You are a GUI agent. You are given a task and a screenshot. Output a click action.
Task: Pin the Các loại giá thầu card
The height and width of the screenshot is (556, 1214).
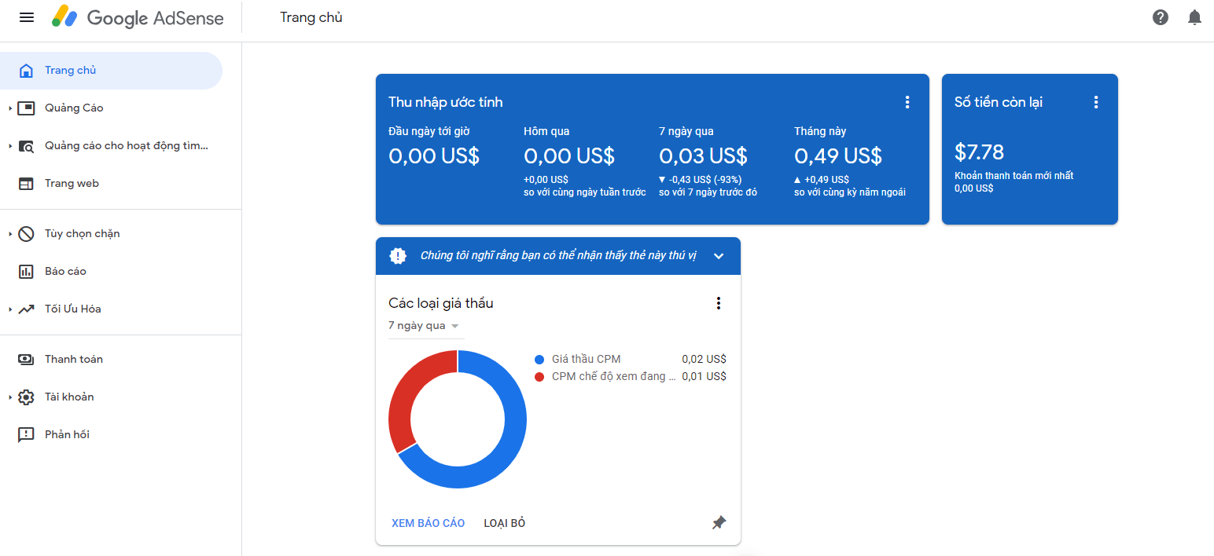[718, 522]
